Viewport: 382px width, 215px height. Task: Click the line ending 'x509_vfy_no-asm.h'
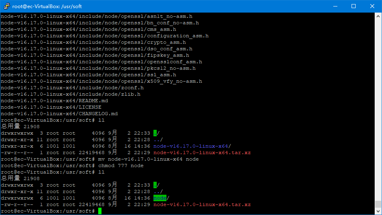[101, 81]
